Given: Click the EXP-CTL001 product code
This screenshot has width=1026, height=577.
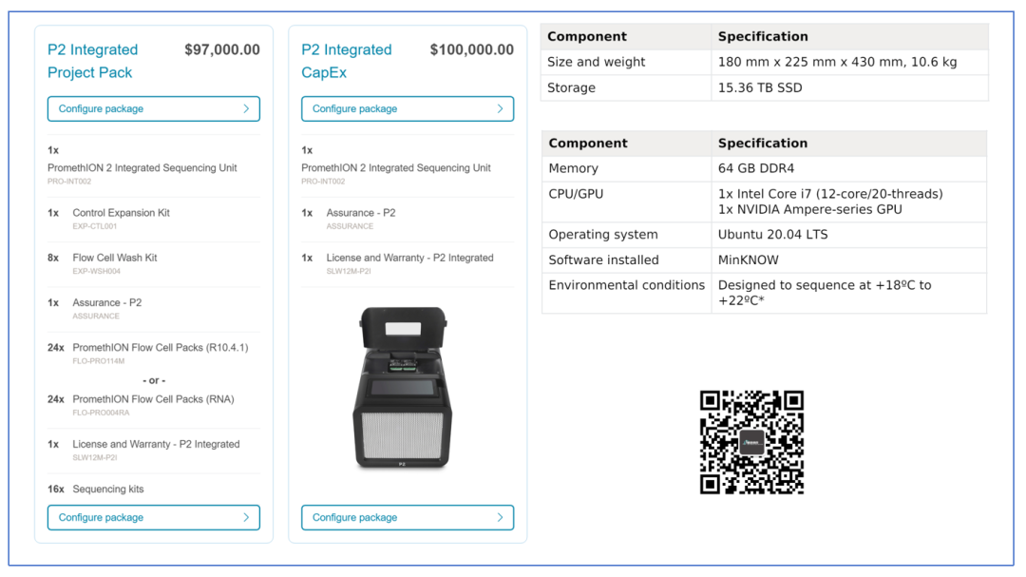Looking at the screenshot, I should coord(95,226).
